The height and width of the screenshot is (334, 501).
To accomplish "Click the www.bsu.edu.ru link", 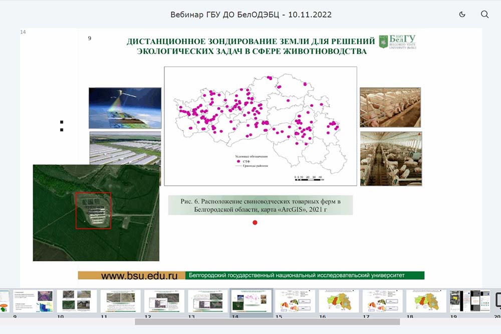I will tap(140, 275).
